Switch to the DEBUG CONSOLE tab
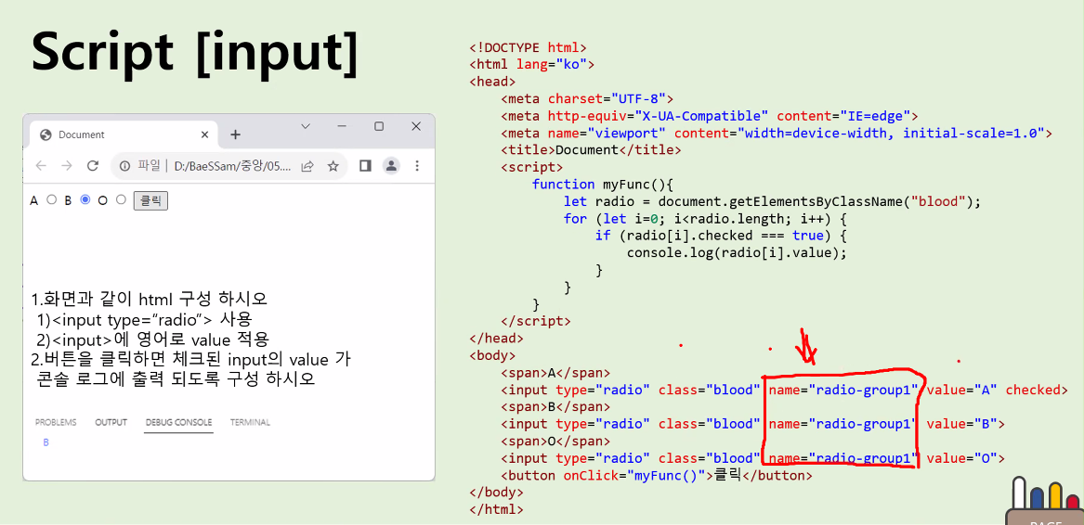 tap(179, 422)
